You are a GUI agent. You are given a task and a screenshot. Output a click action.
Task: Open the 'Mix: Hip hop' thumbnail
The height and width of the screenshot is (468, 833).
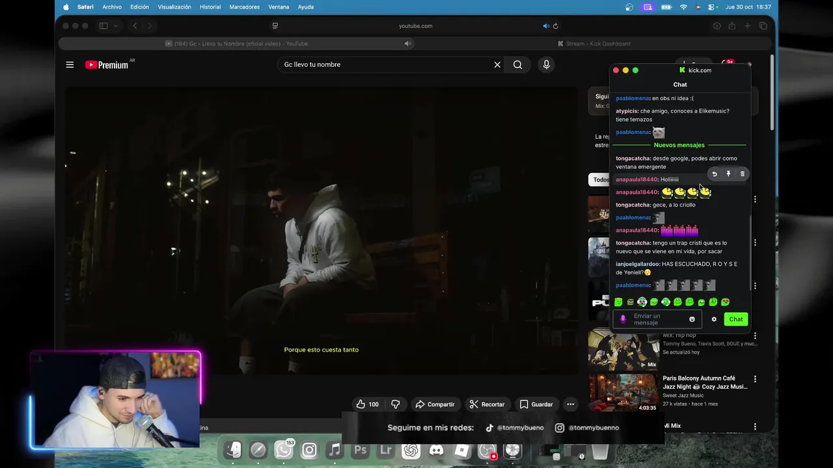pos(623,350)
